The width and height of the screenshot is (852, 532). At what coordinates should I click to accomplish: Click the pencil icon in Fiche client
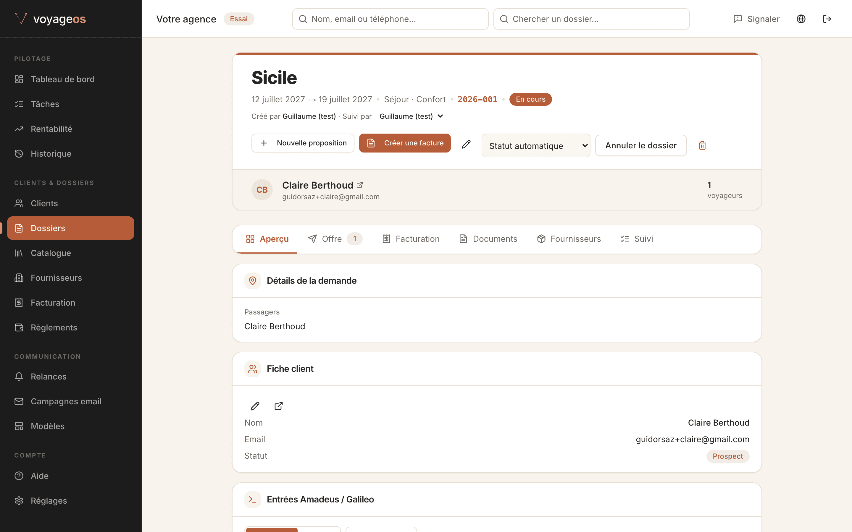point(255,406)
